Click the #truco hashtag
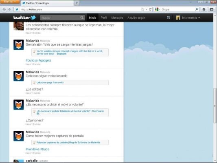 [45, 149]
